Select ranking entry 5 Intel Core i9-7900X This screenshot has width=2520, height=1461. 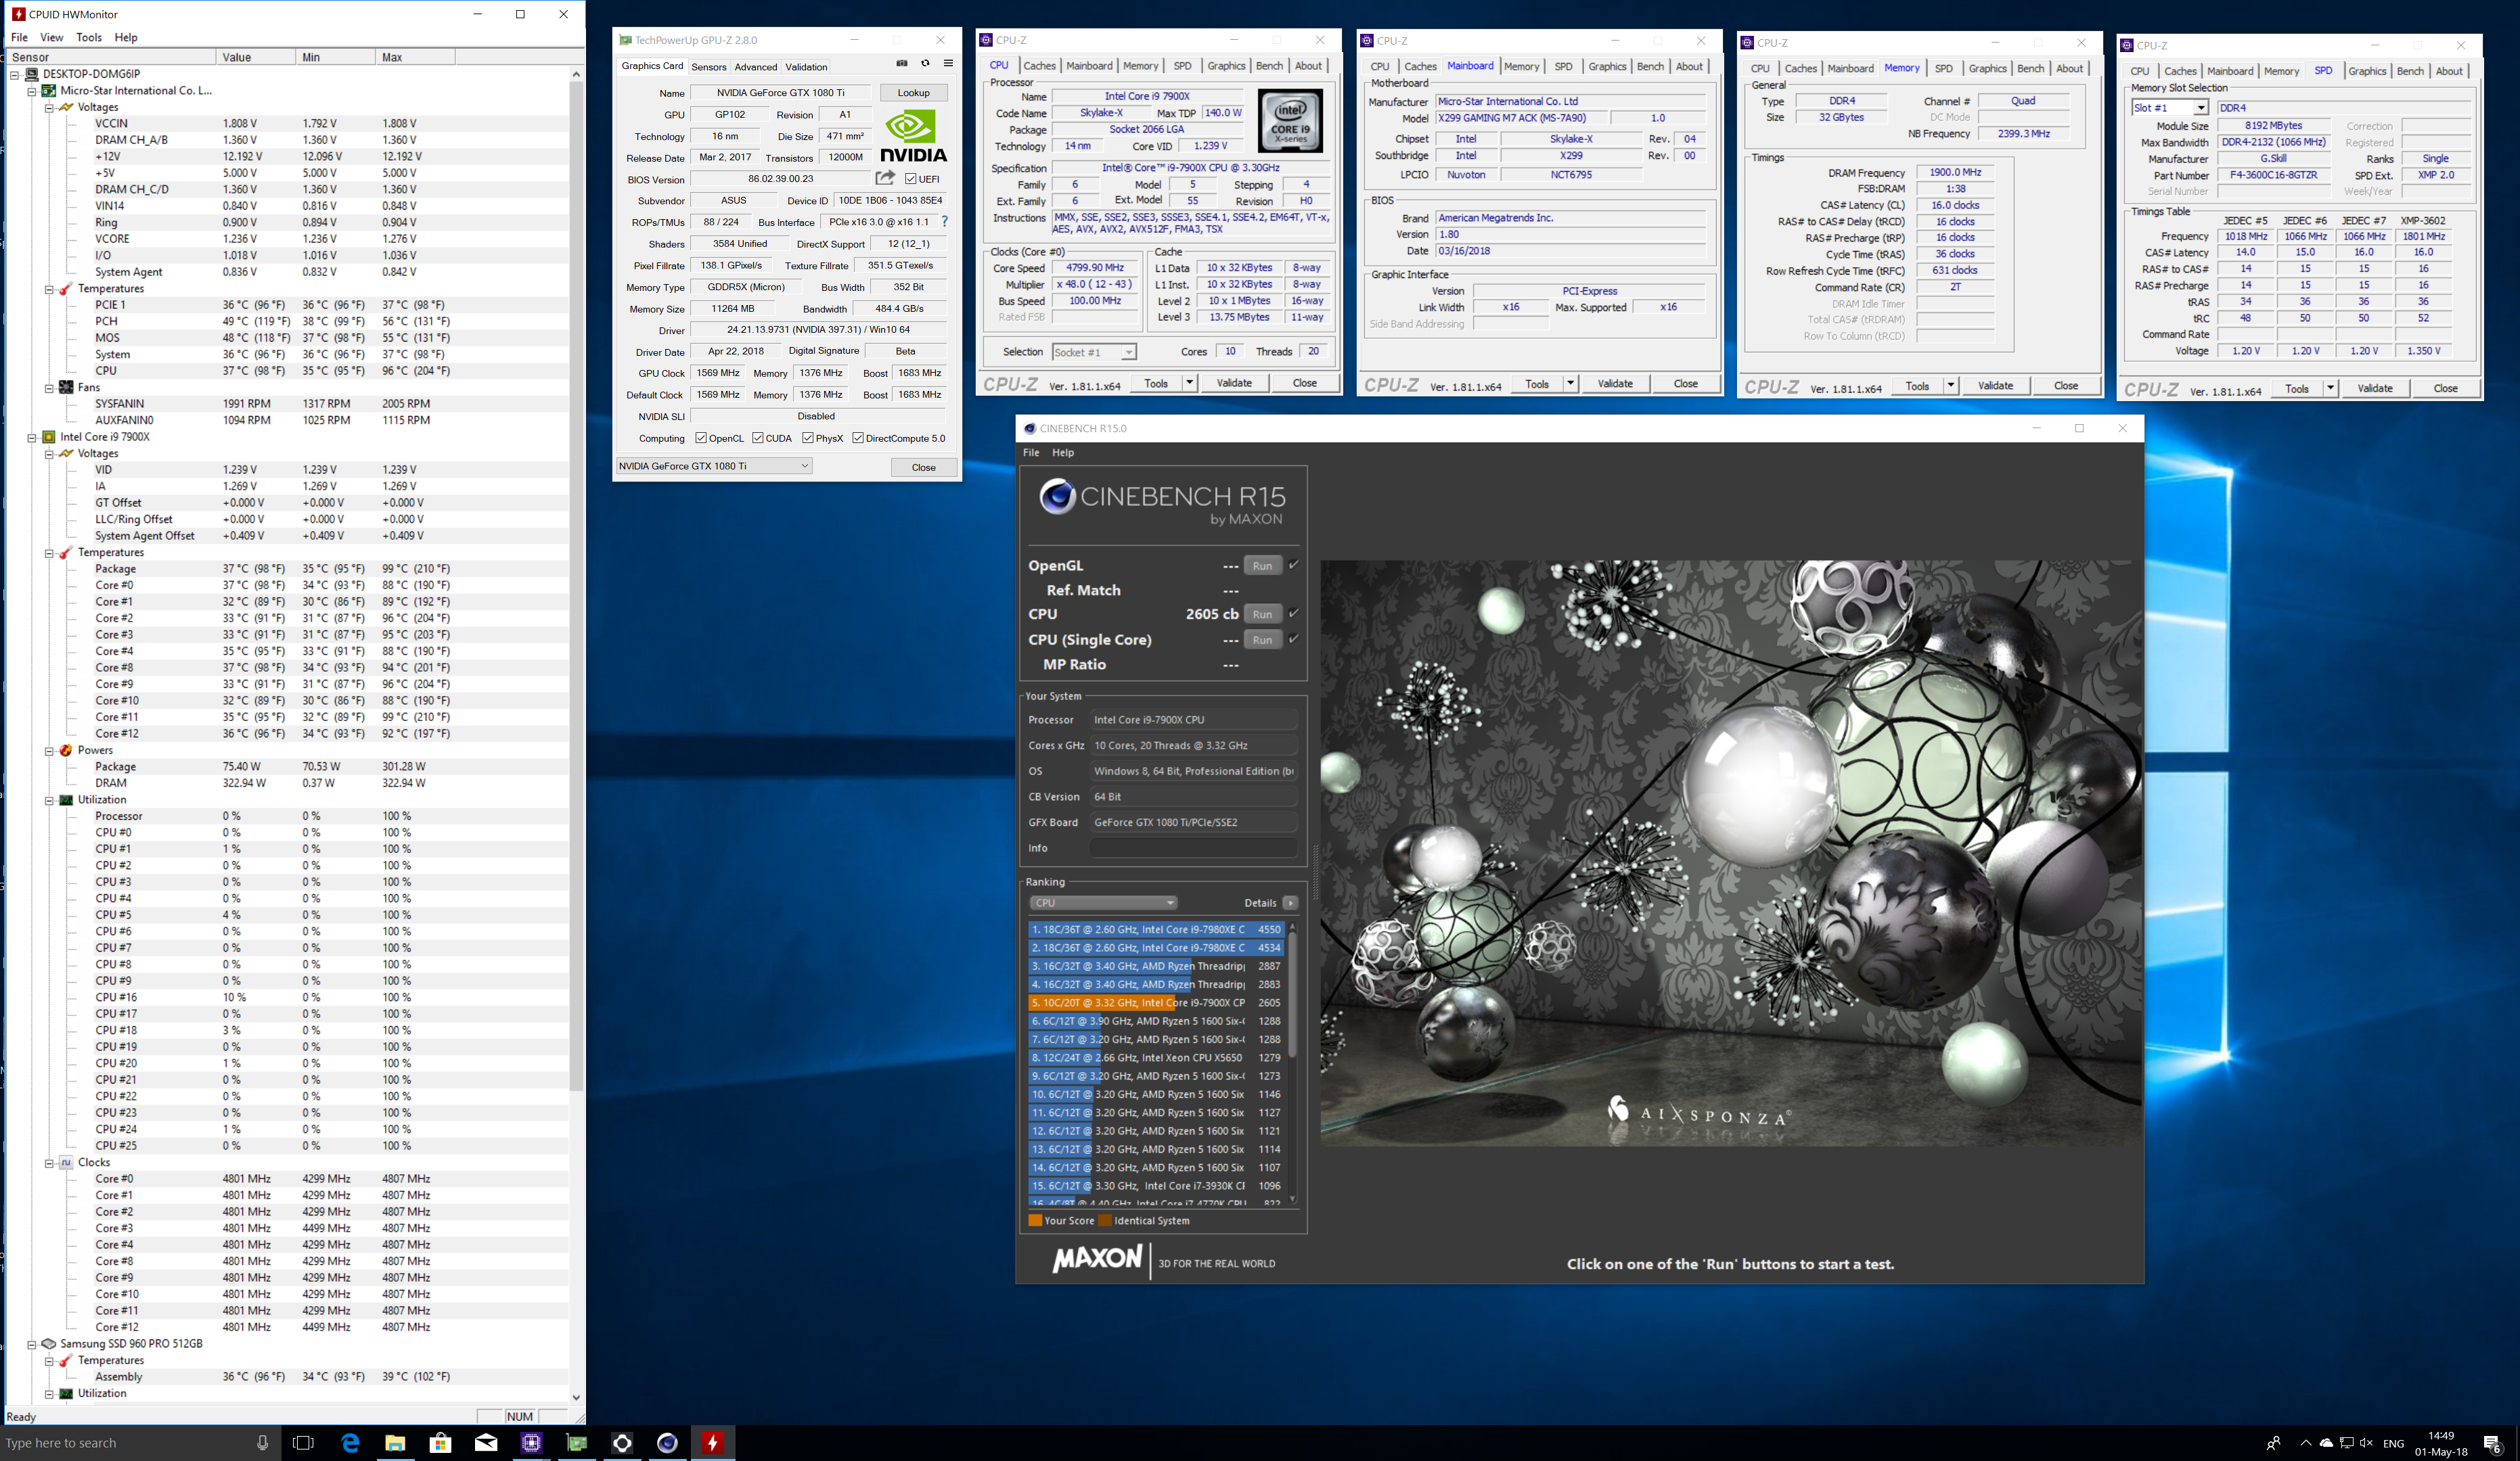1155,1002
